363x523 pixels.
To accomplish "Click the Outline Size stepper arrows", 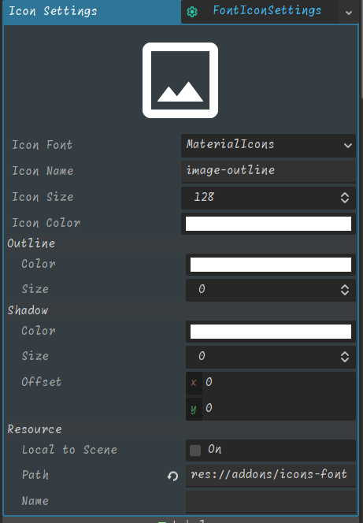I will pos(345,290).
